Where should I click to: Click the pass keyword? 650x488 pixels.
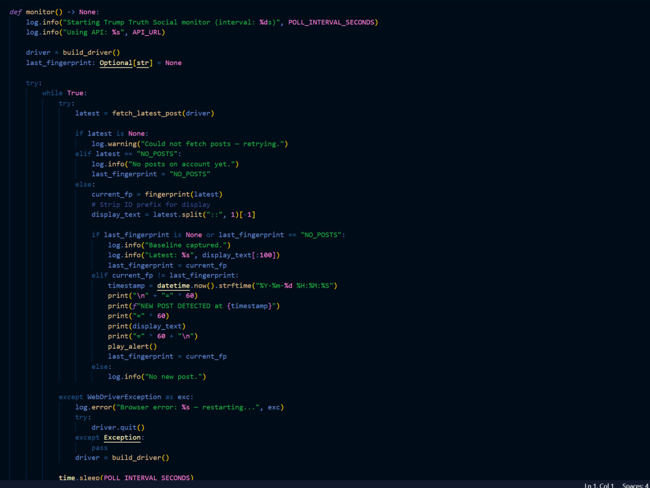point(99,448)
